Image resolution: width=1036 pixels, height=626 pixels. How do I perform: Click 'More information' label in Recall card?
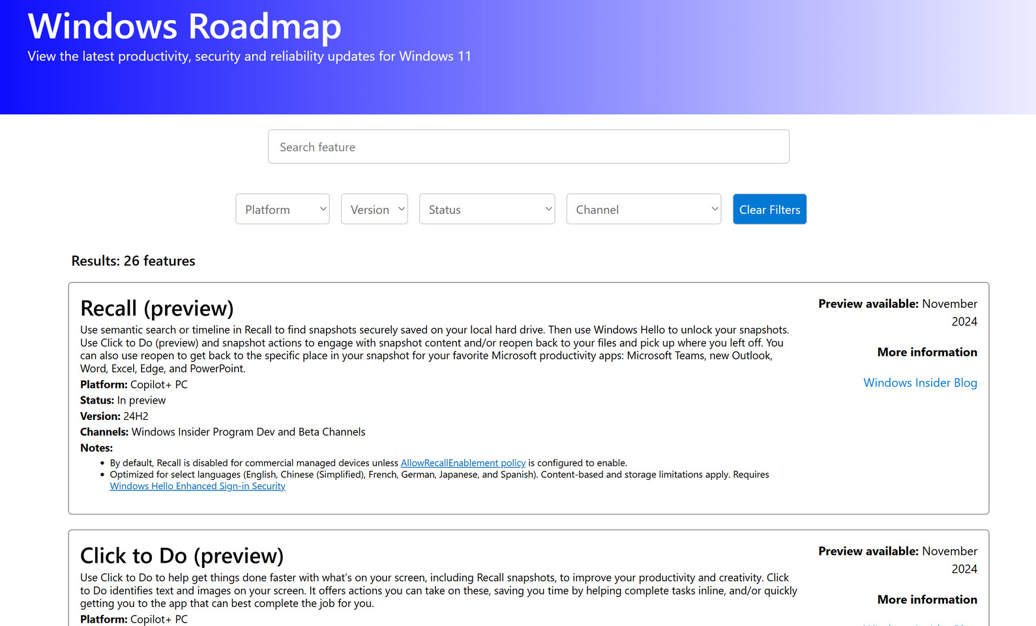click(x=927, y=352)
